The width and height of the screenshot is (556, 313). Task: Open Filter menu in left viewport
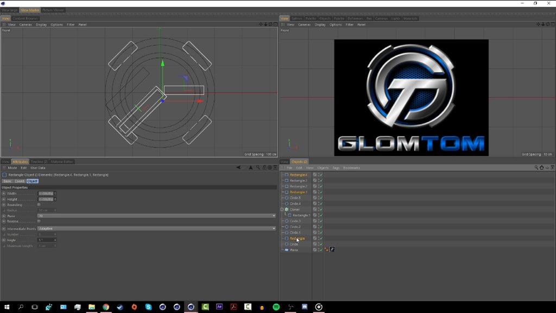pyautogui.click(x=71, y=25)
